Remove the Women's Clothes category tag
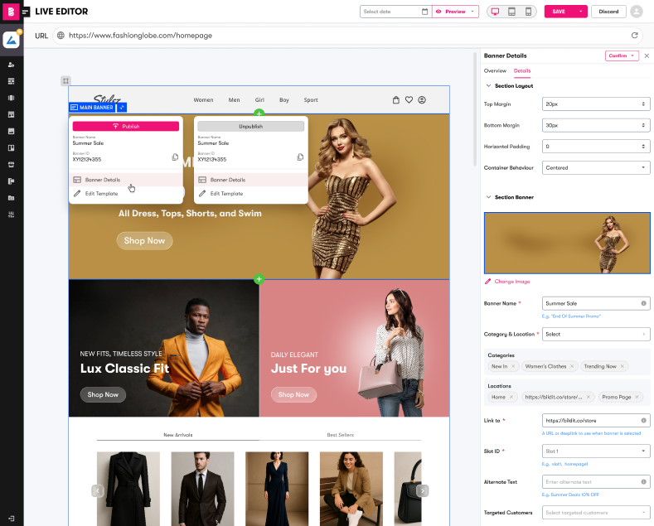654x526 pixels. [572, 366]
